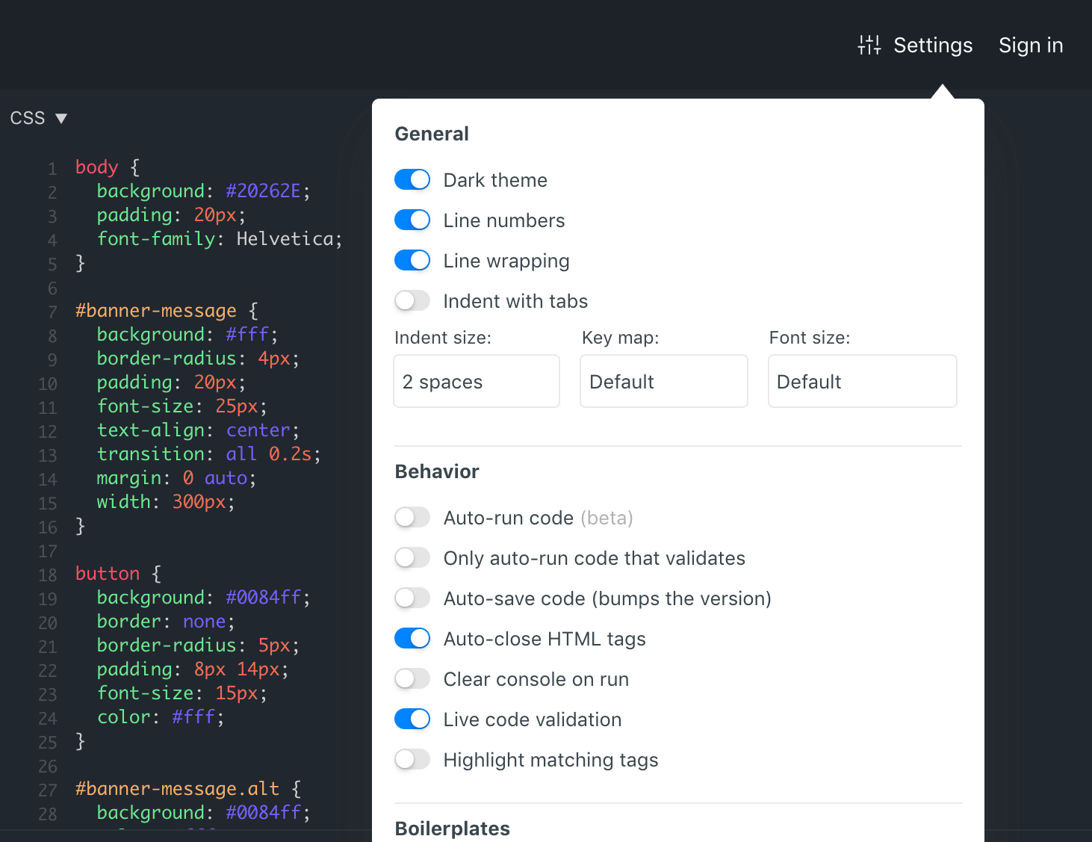Disable Line wrapping
The width and height of the screenshot is (1092, 842).
click(412, 260)
